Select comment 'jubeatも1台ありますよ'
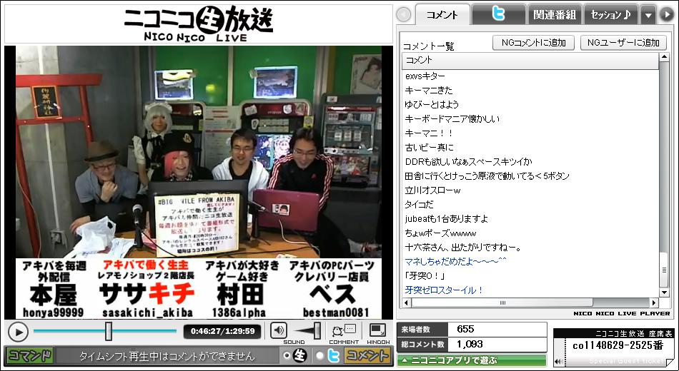 pos(446,219)
